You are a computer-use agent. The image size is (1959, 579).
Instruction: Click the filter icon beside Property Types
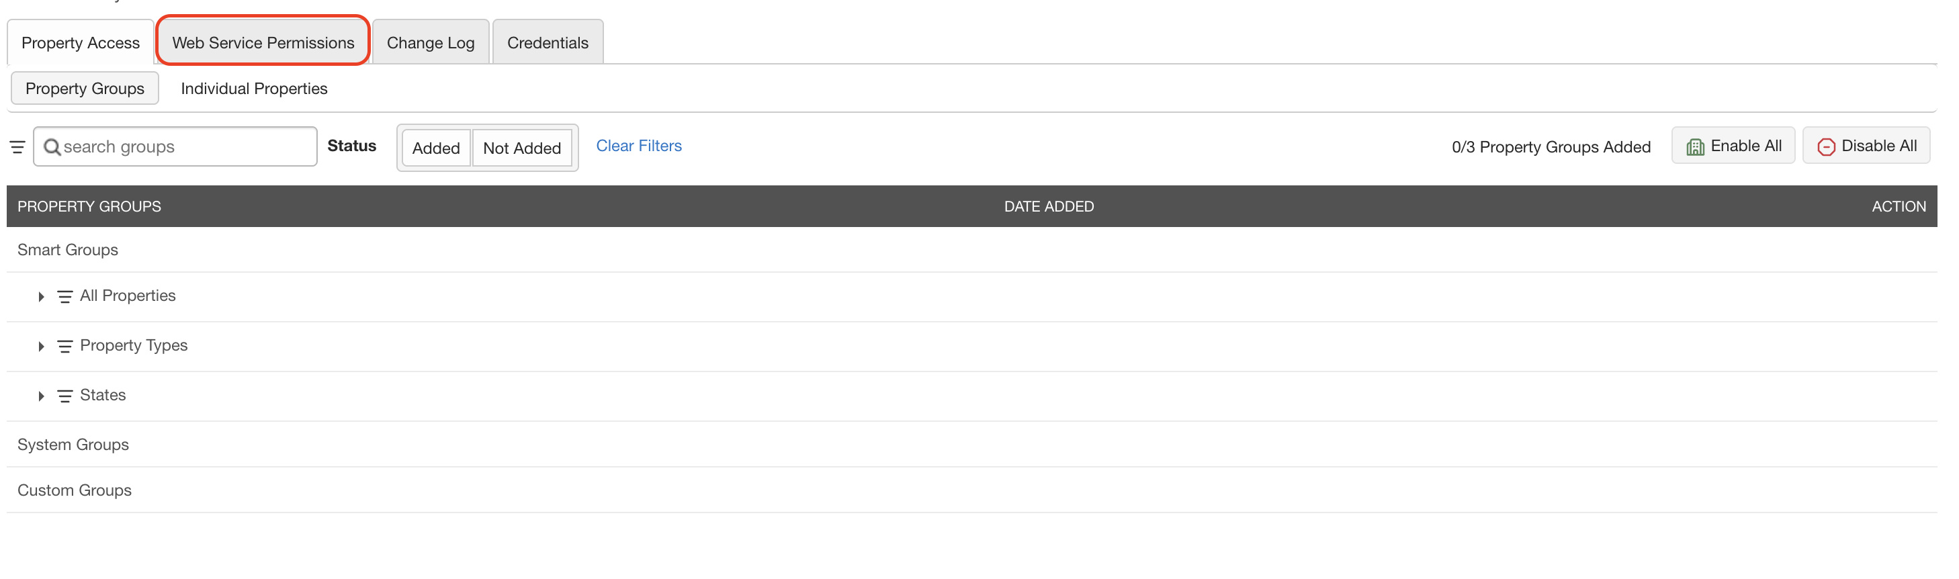pyautogui.click(x=64, y=346)
